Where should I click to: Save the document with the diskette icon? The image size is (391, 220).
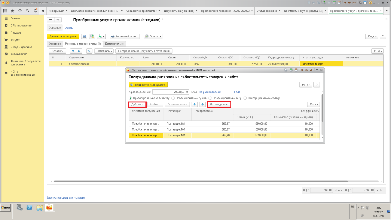tap(84, 36)
